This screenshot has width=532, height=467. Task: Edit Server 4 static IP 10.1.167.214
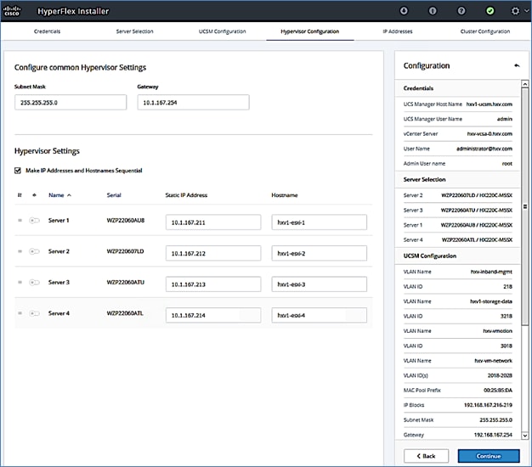point(213,315)
